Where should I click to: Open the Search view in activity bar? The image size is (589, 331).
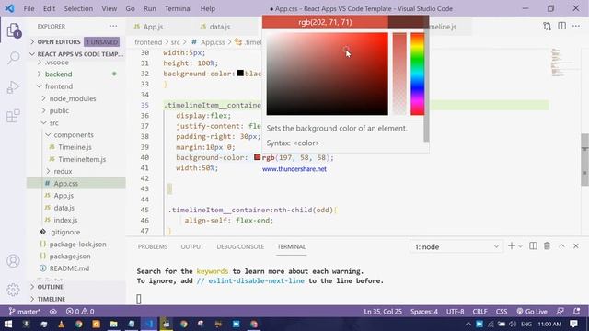point(14,58)
